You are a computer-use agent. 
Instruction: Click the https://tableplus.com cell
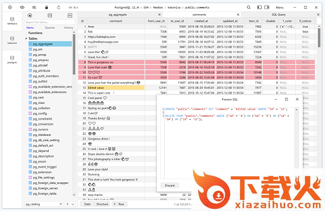(116, 37)
